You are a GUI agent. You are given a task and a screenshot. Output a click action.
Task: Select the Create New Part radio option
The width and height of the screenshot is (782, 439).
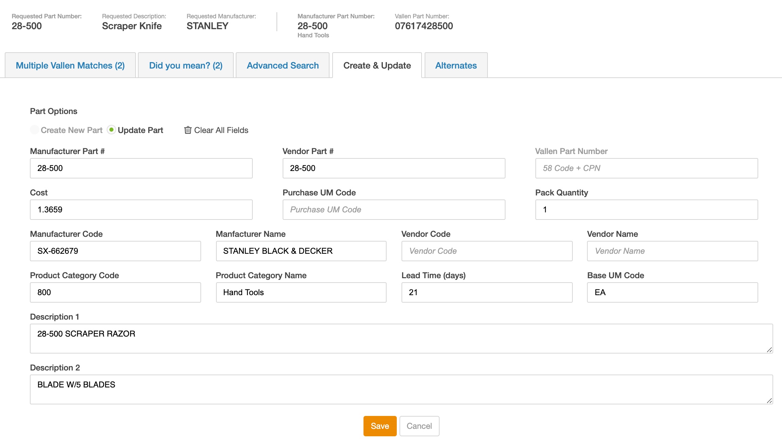35,130
